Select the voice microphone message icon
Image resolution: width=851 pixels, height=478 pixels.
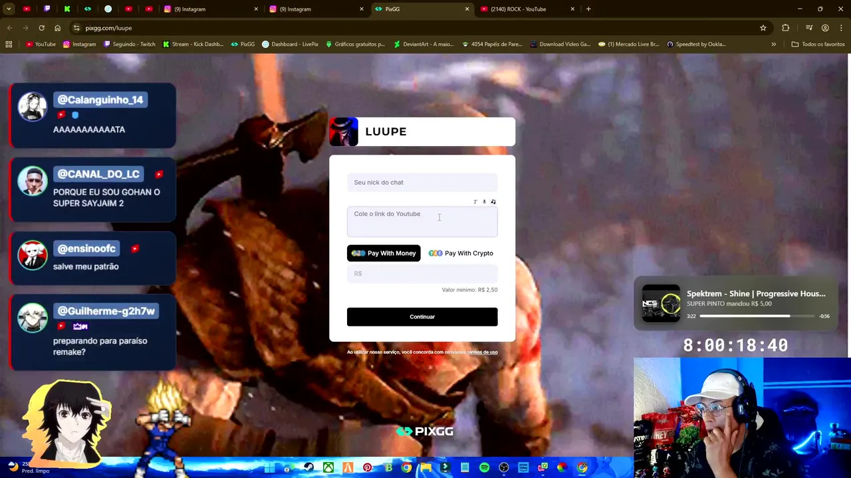pos(484,202)
